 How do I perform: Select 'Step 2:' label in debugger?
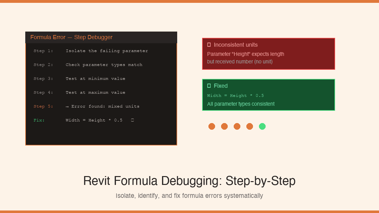click(x=44, y=65)
